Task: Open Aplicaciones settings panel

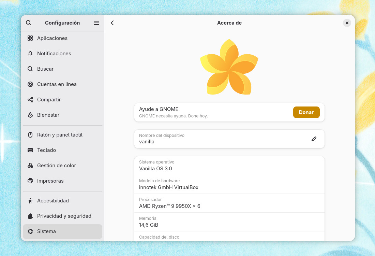Action: pyautogui.click(x=62, y=38)
